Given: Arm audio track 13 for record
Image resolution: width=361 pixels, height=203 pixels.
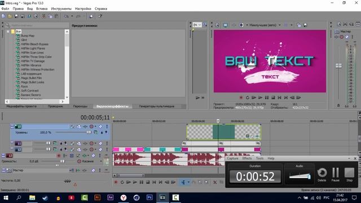Looking at the screenshot, I should [59, 156].
